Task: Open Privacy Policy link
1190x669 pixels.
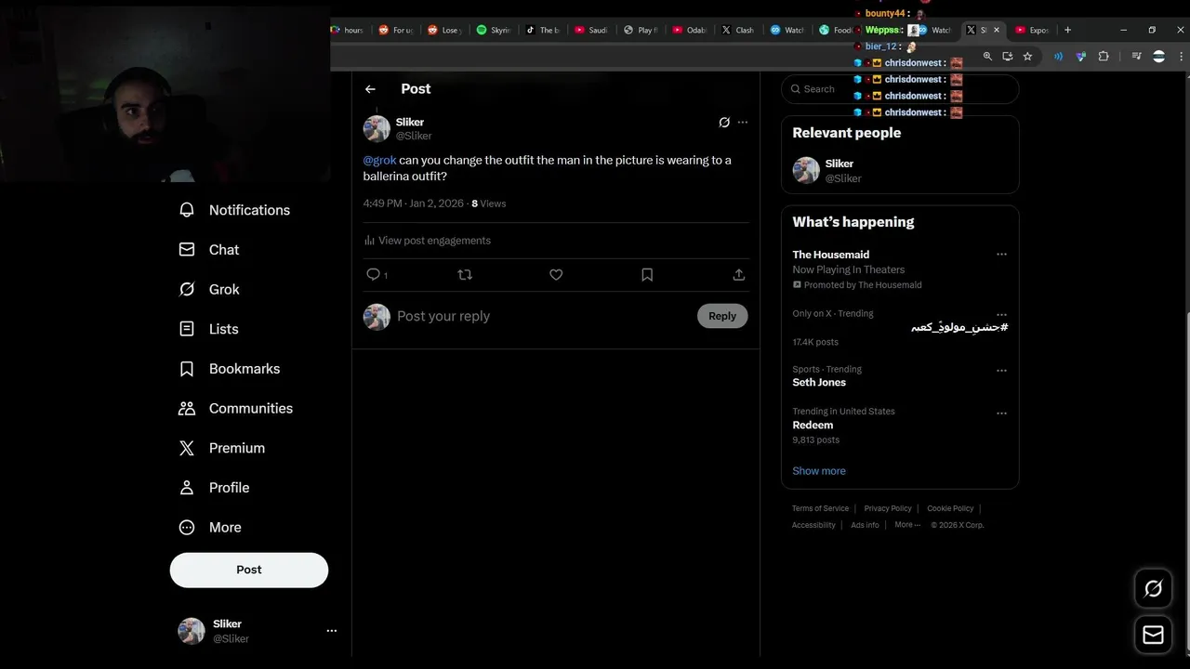Action: [888, 508]
